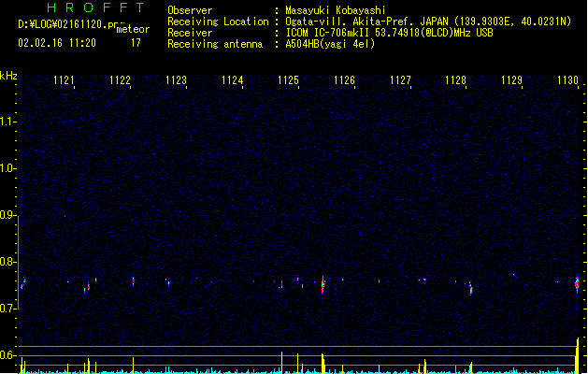Screen dimensions: 588x374
Task: Click the meteor echo at the 1130 marker
Action: 577,284
